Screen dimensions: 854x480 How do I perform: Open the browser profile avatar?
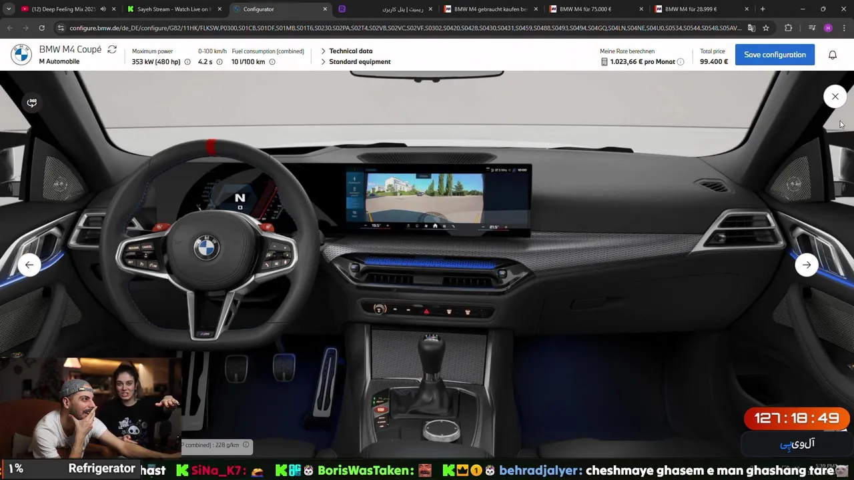[828, 28]
